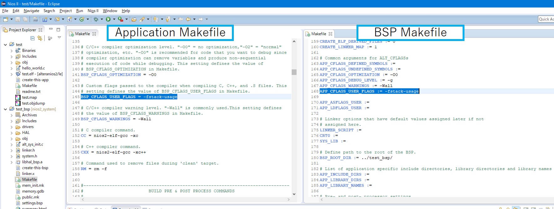554x209 pixels.
Task: Click the Search flashlight toolbar icon
Action: pyautogui.click(x=142, y=19)
